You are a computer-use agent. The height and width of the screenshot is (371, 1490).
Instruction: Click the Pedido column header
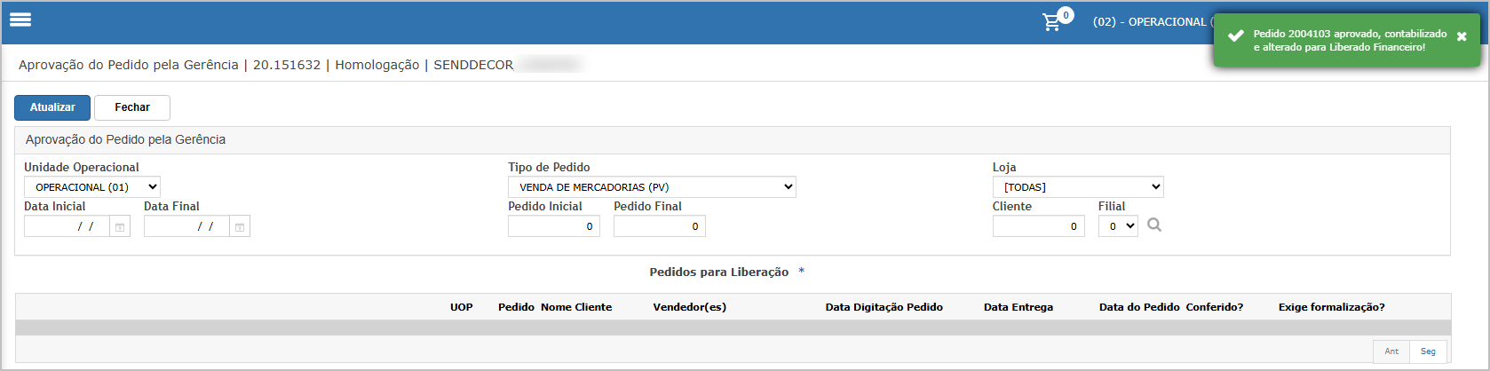pos(516,307)
